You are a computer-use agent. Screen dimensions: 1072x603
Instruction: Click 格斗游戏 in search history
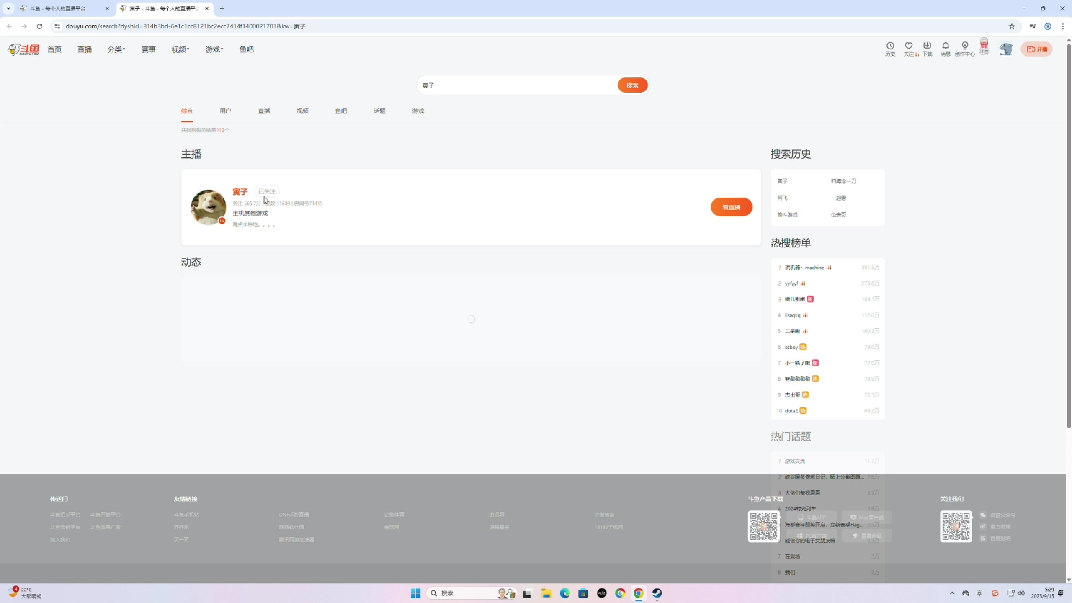click(787, 215)
